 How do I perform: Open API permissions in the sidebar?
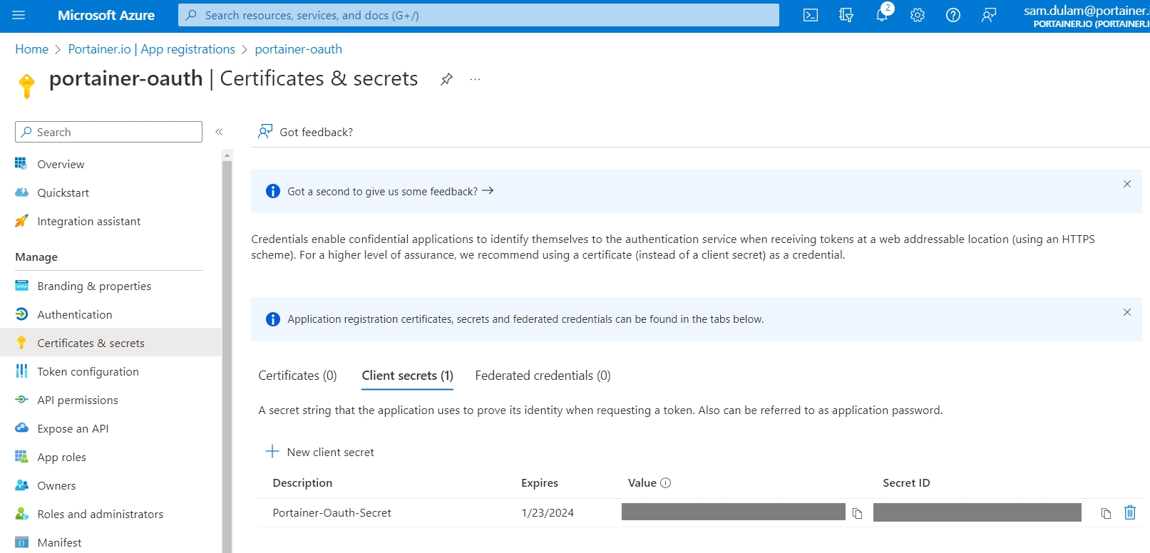point(78,400)
